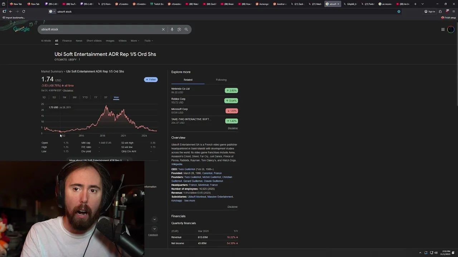Screen dimensions: 458x257
Task: Select the 5Y chart range
Action: click(x=106, y=97)
